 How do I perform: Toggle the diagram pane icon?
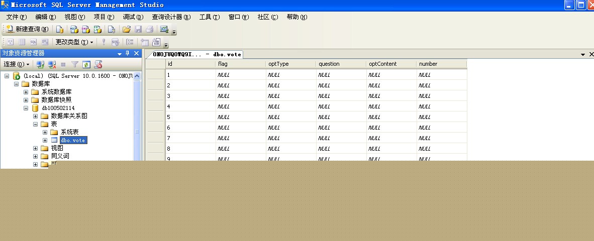[11, 42]
